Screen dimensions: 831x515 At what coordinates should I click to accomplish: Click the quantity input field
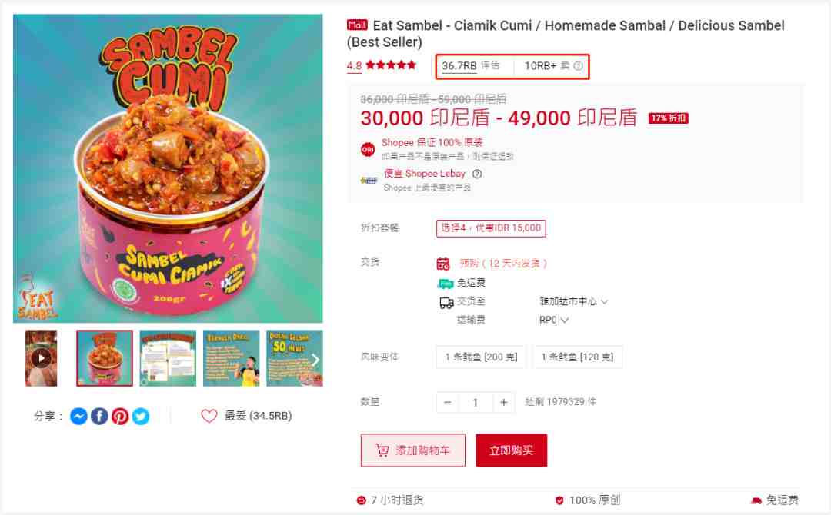point(476,403)
